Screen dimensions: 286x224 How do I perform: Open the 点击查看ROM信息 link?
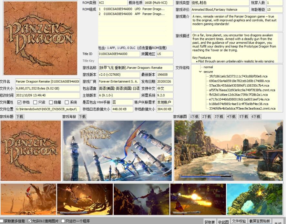coord(152,48)
